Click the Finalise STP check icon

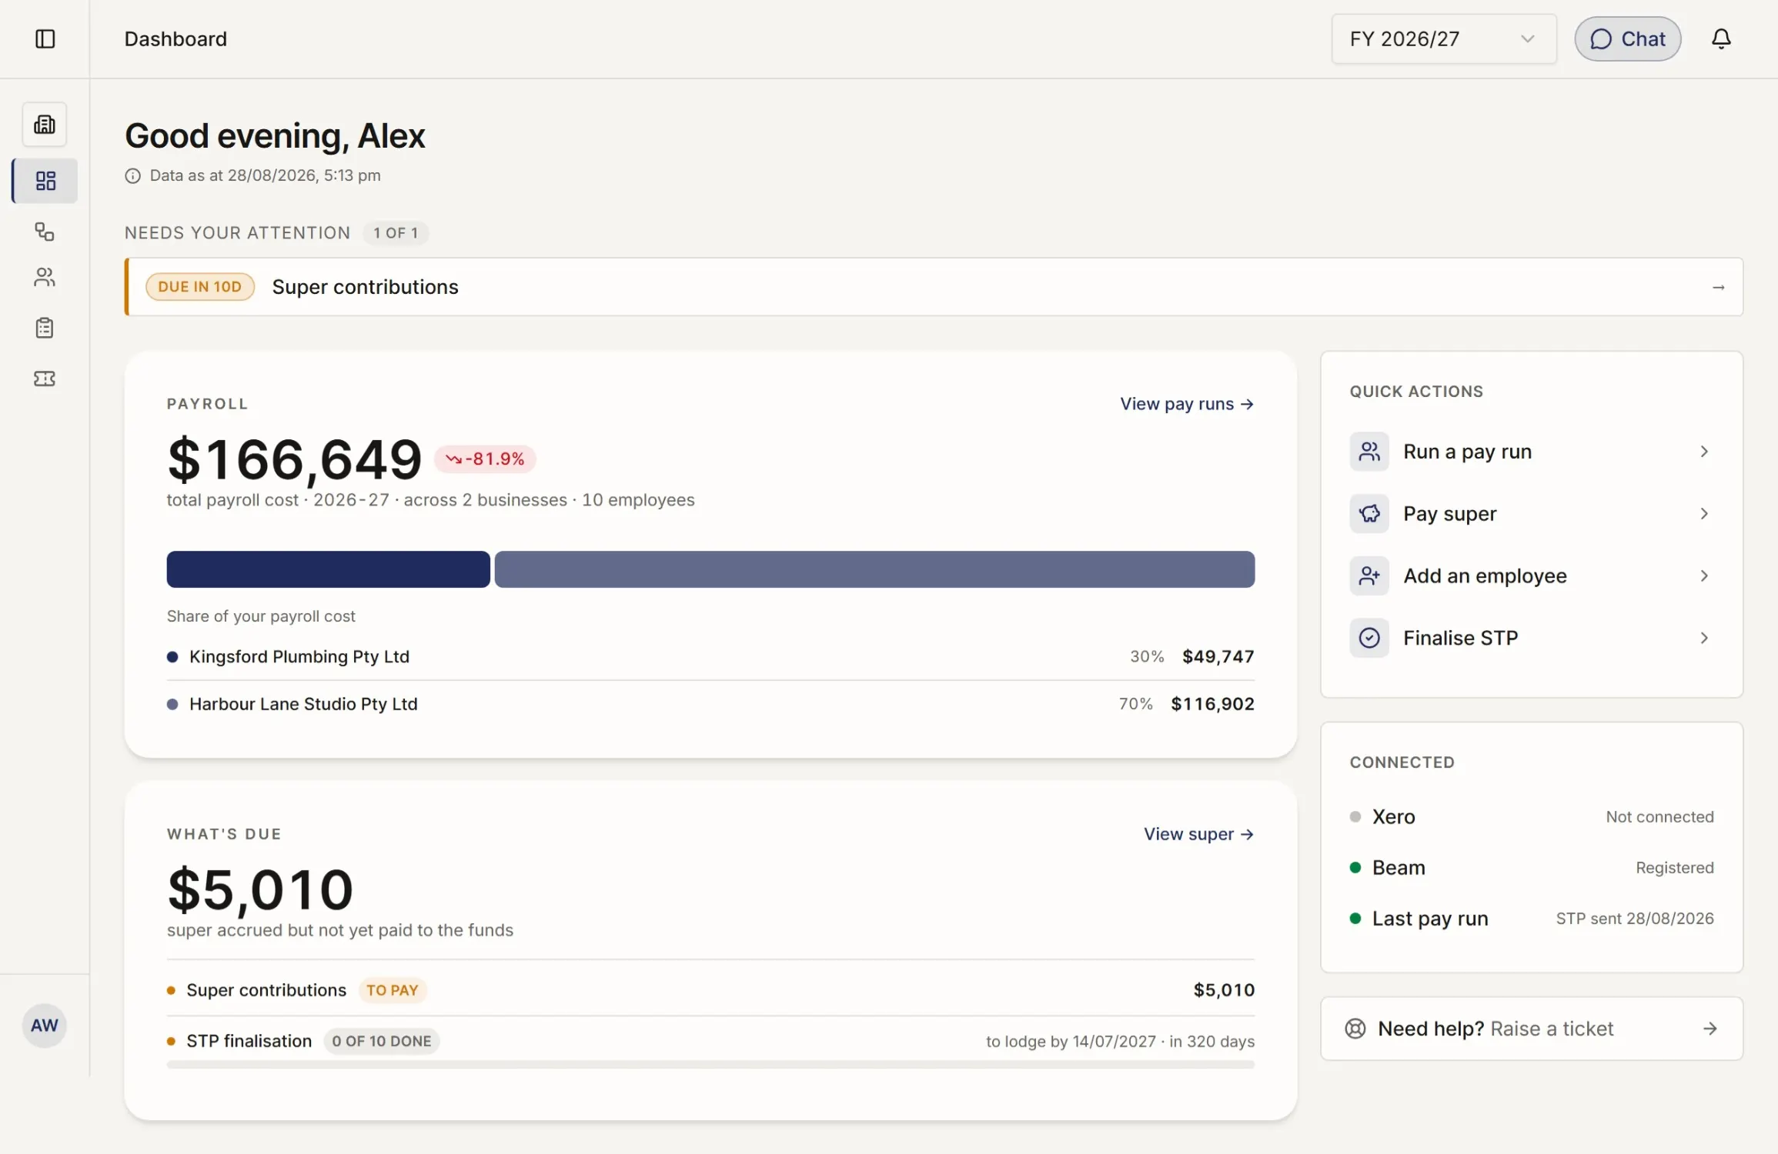[1369, 639]
